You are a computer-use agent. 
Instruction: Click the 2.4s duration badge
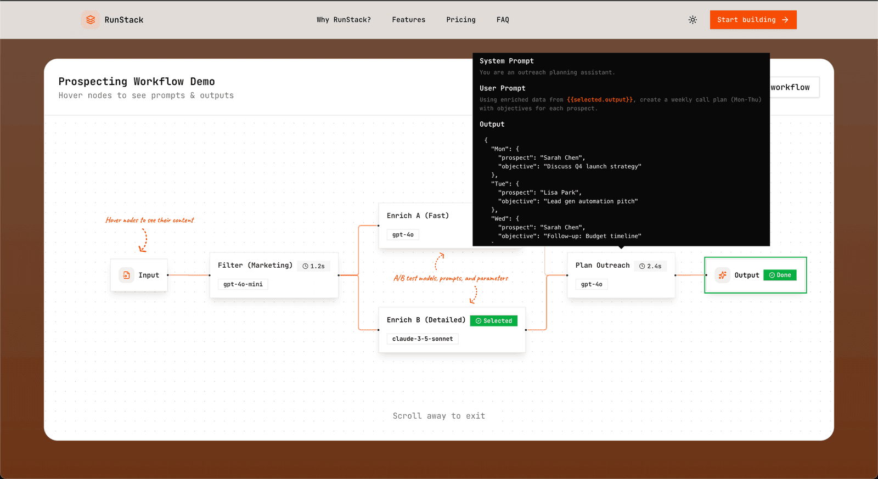pyautogui.click(x=650, y=266)
